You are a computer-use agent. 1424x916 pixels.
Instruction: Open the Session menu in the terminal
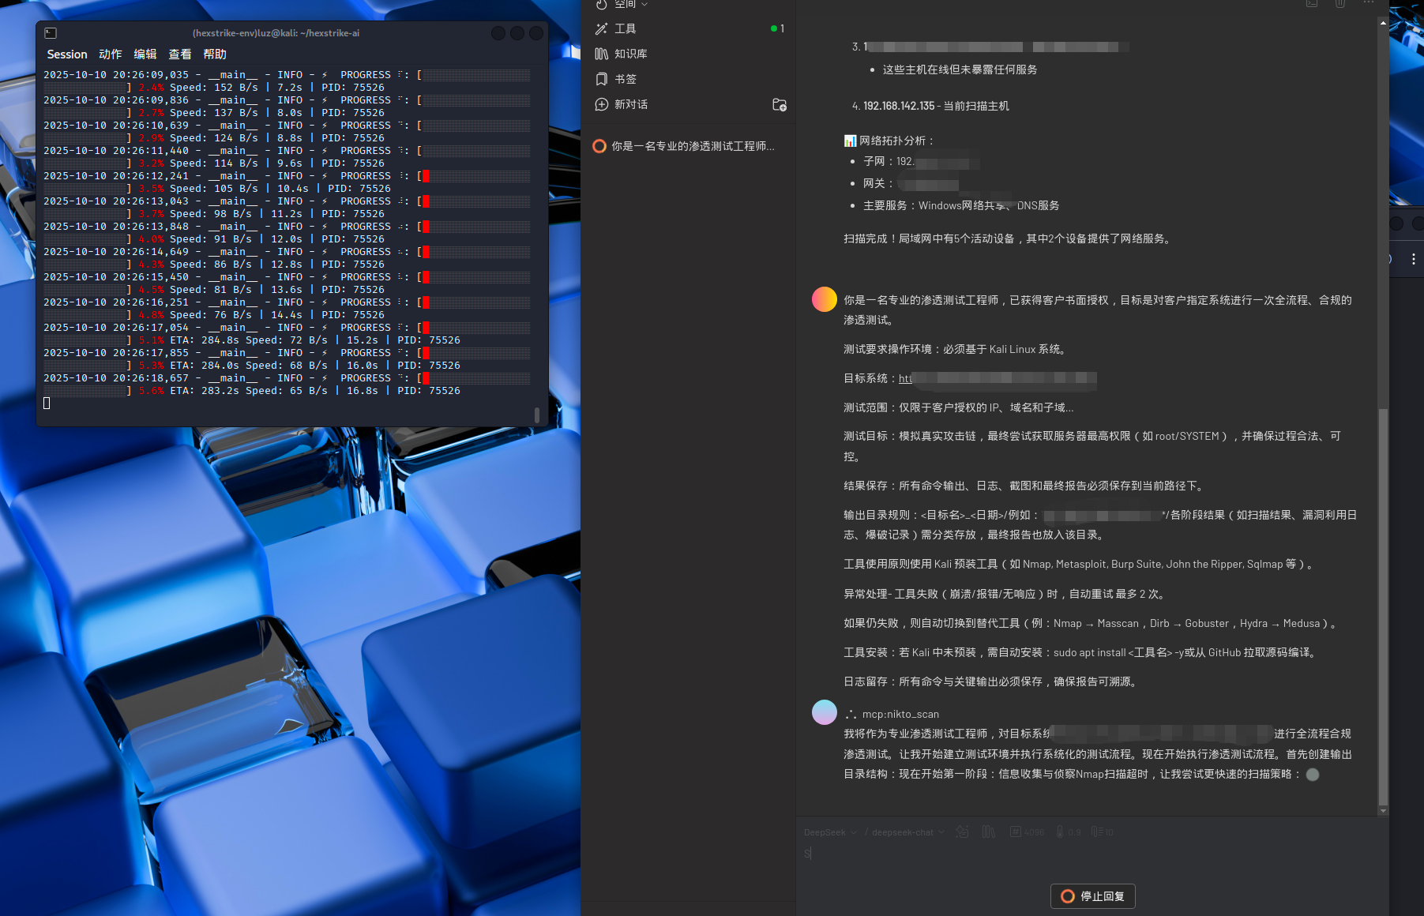[67, 54]
